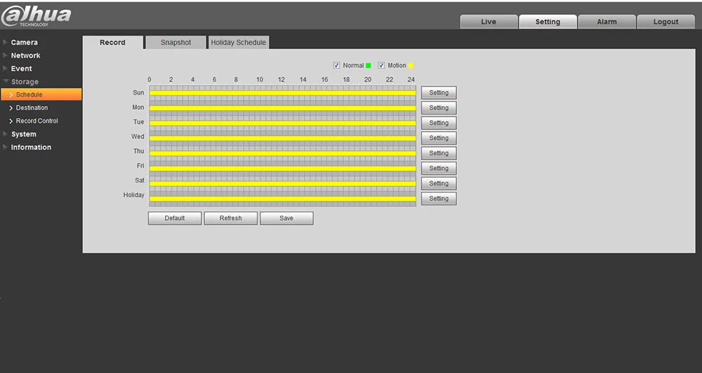Expand the System section
Screen dimensions: 702x373
tap(23, 134)
